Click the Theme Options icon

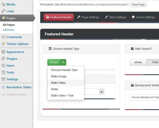pos(3,44)
